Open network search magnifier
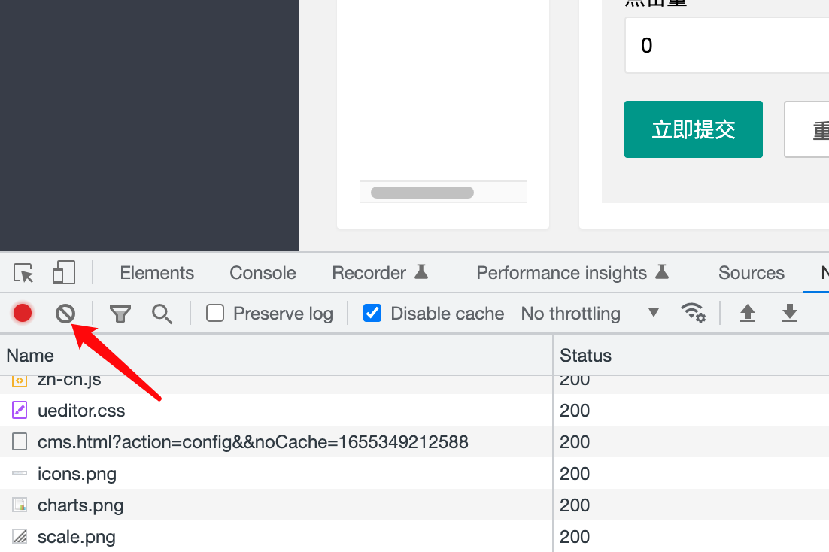The width and height of the screenshot is (829, 552). pos(162,314)
